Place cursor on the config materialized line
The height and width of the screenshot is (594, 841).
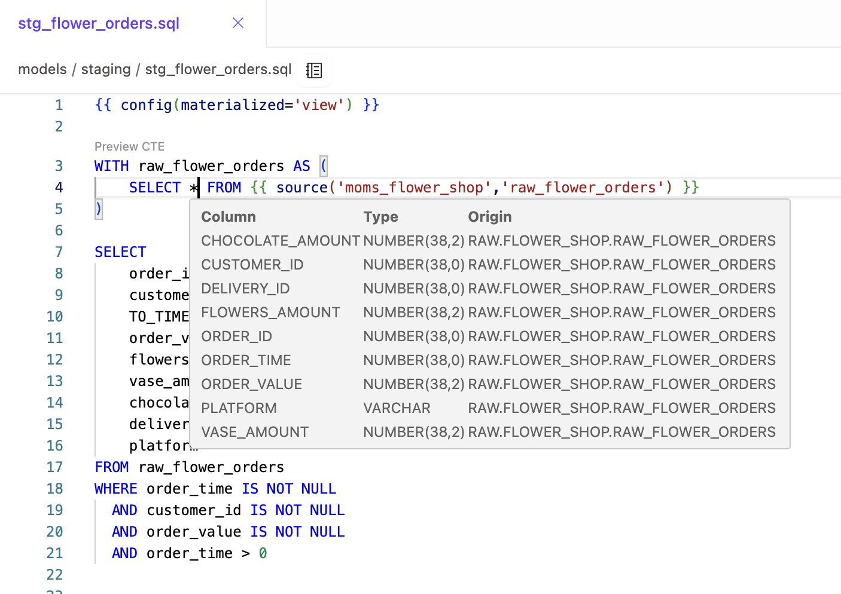point(237,105)
